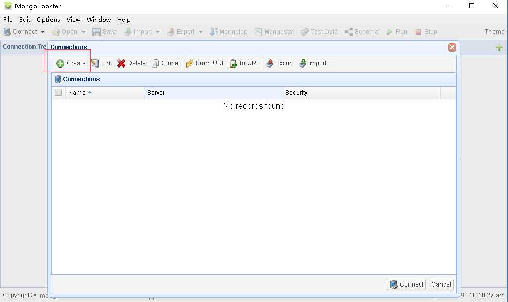Open the Options menu
508x302 pixels.
point(48,20)
